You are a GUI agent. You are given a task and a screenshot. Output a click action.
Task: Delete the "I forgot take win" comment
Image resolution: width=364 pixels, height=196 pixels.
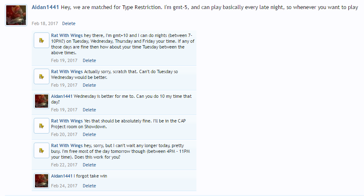coord(89,186)
